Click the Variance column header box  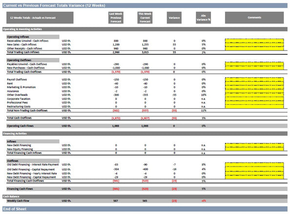click(x=174, y=18)
